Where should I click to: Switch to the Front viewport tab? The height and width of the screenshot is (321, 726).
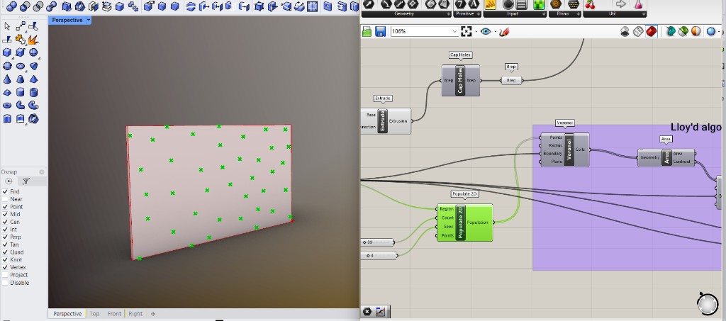pos(114,314)
